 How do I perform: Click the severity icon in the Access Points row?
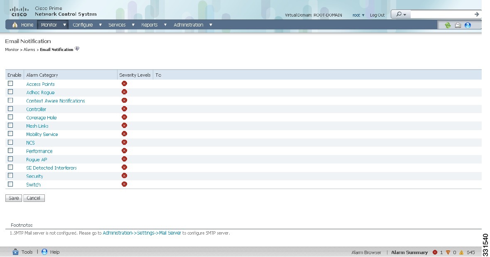[125, 84]
